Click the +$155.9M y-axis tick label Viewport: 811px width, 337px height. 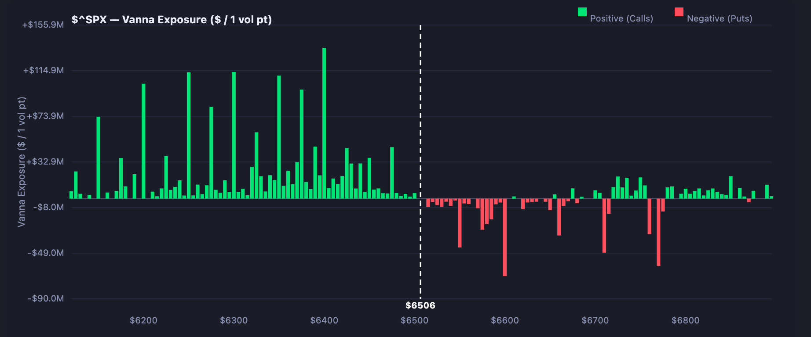click(43, 25)
